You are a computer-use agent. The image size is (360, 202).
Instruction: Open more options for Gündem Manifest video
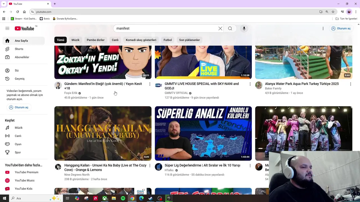pos(150,84)
